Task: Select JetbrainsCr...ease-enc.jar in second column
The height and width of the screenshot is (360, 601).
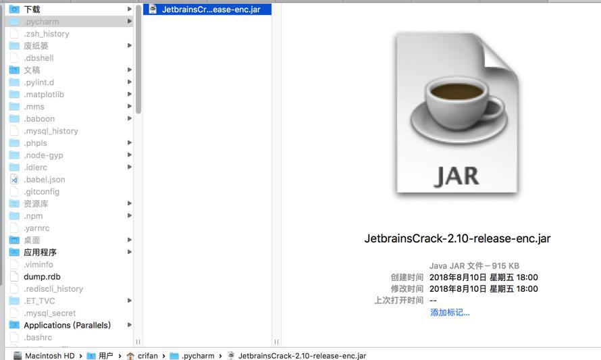Action: pyautogui.click(x=207, y=9)
